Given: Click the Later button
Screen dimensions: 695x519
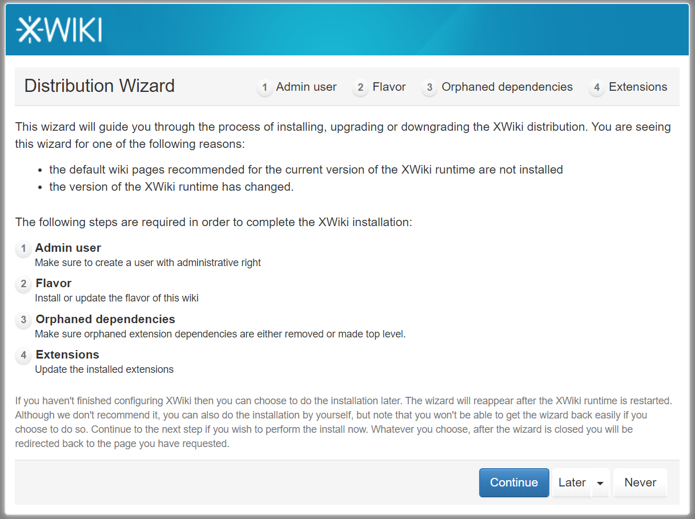Looking at the screenshot, I should click(572, 482).
